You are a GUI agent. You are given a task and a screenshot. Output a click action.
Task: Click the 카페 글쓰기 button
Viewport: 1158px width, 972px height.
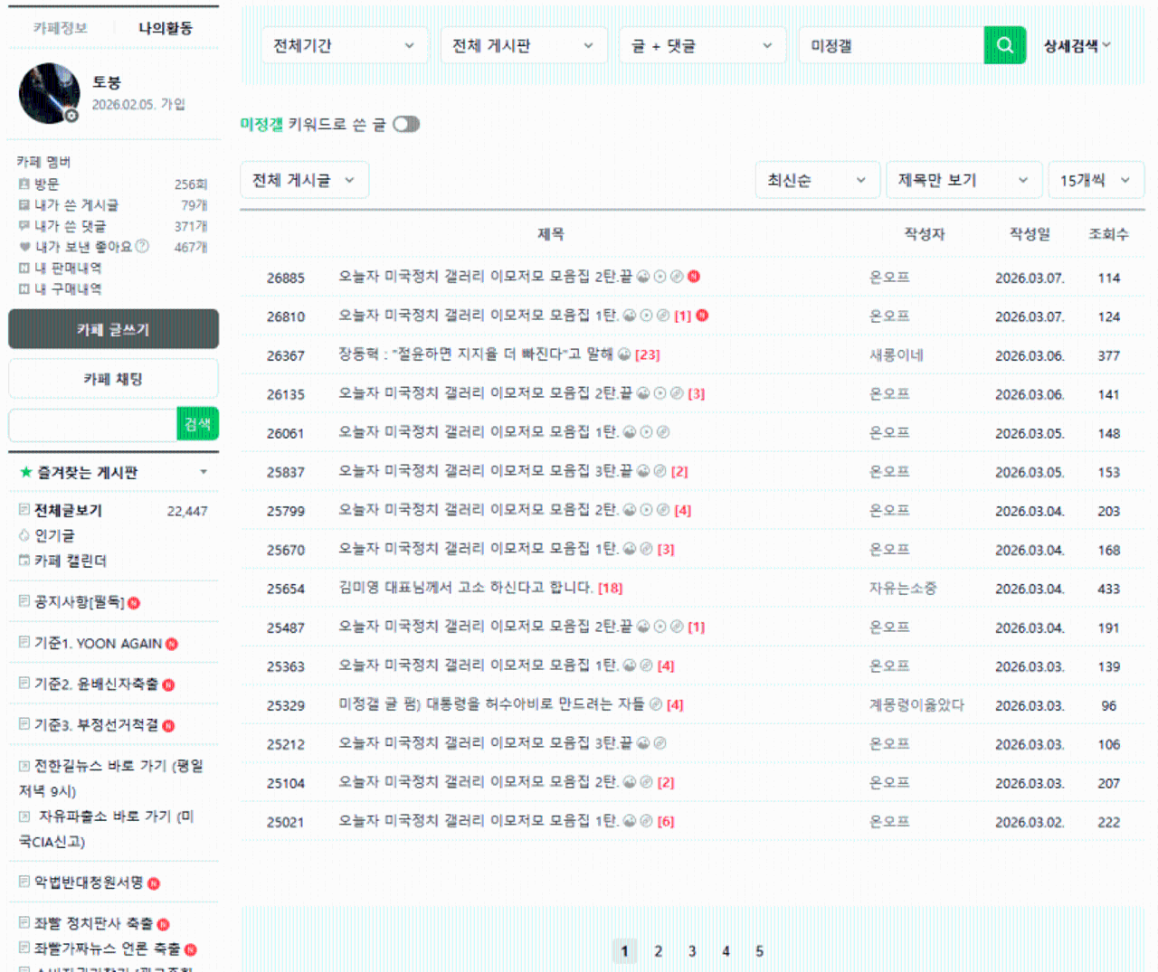pos(113,329)
